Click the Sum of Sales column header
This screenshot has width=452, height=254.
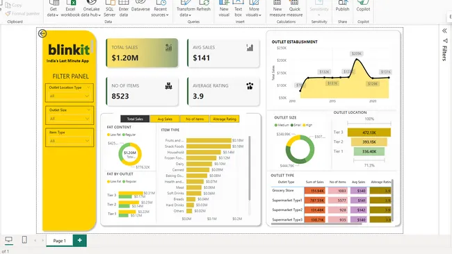point(314,182)
